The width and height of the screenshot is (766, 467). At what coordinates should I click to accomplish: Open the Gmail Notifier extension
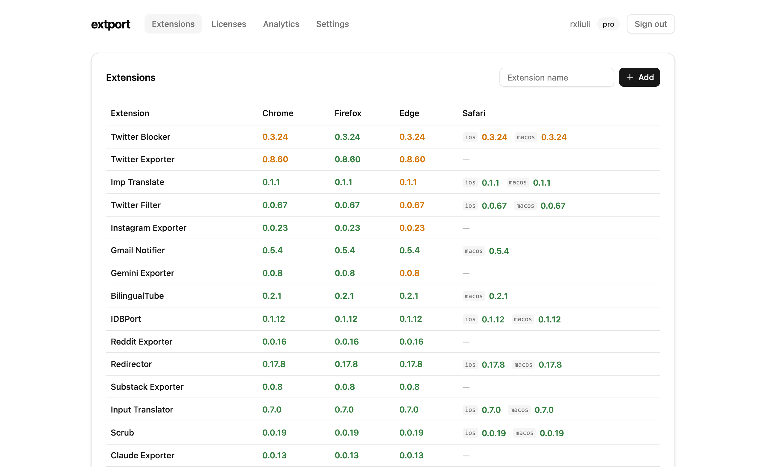pyautogui.click(x=138, y=250)
